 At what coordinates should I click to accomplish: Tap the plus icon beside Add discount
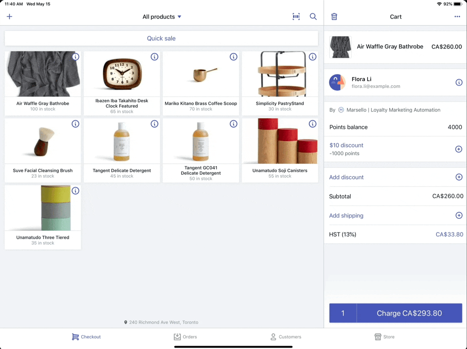[459, 177]
